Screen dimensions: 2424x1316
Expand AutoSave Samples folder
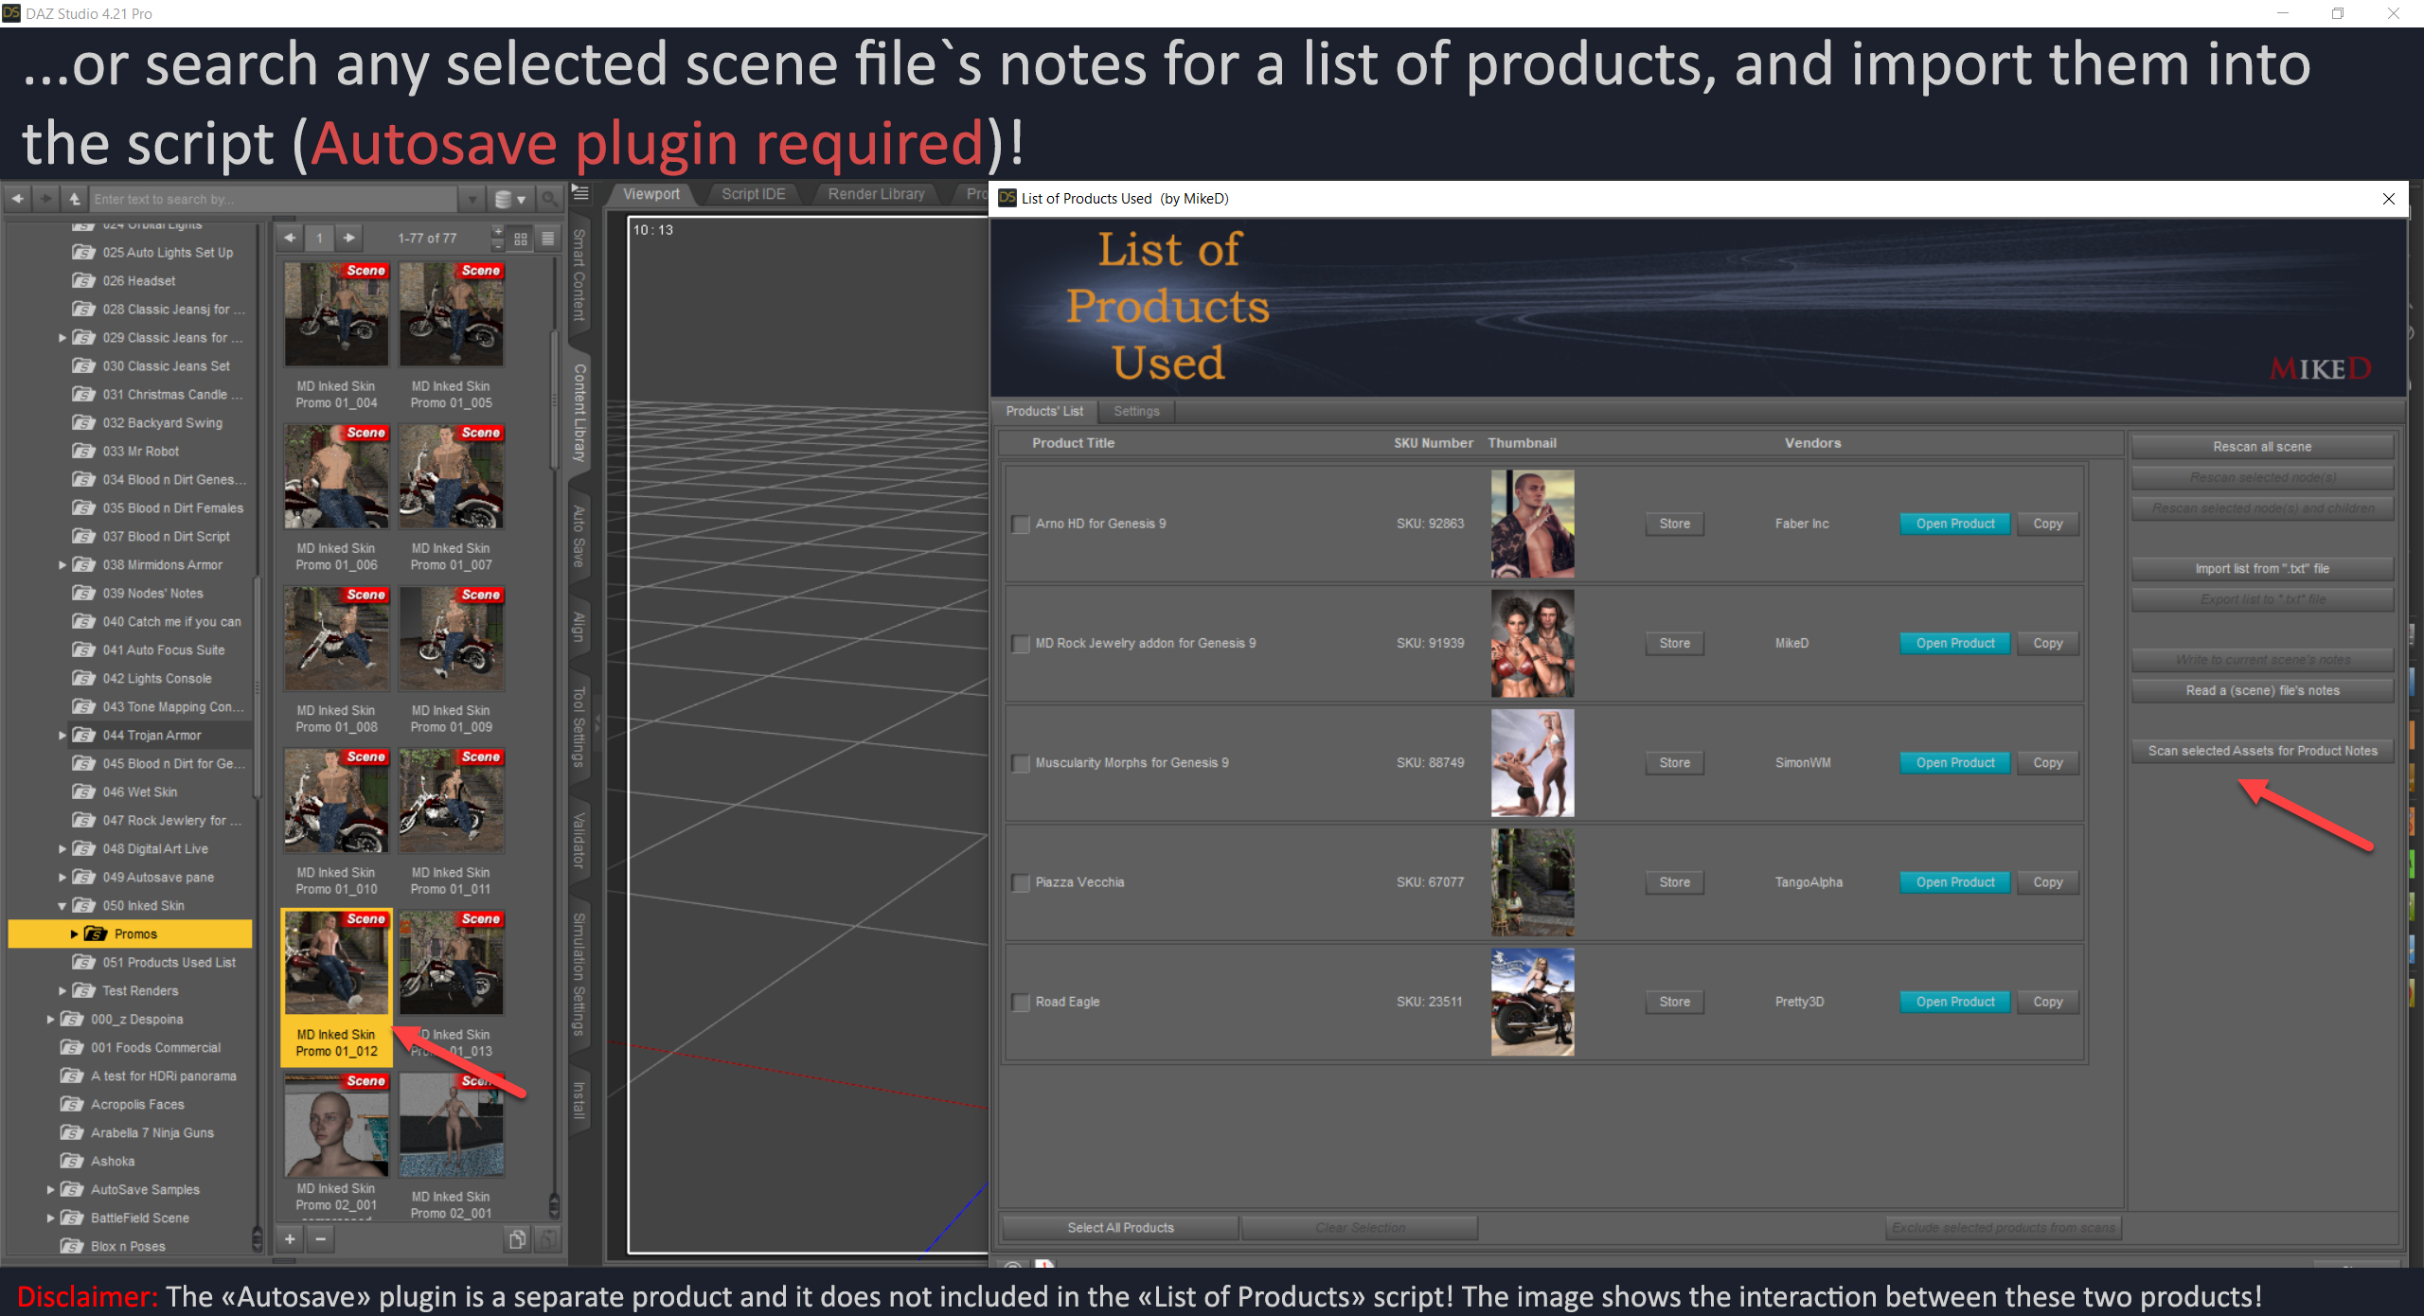(x=51, y=1189)
